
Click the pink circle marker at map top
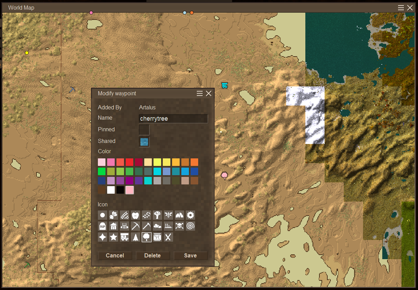(91, 13)
